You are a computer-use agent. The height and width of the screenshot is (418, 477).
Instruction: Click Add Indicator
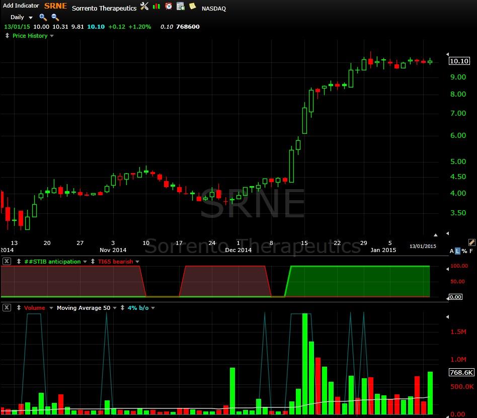pos(21,6)
